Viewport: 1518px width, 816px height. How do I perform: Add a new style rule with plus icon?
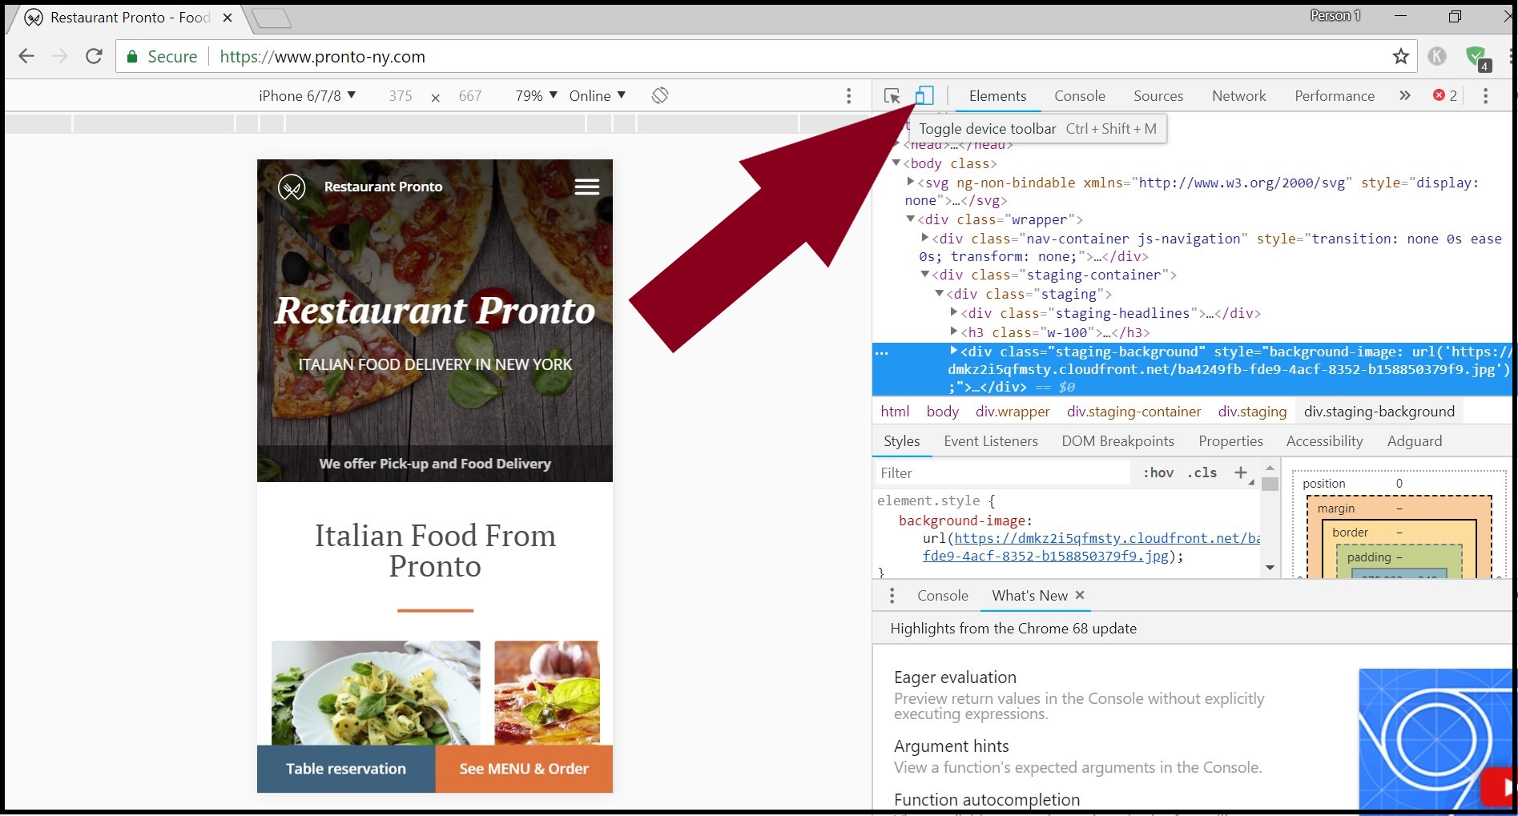click(x=1241, y=472)
